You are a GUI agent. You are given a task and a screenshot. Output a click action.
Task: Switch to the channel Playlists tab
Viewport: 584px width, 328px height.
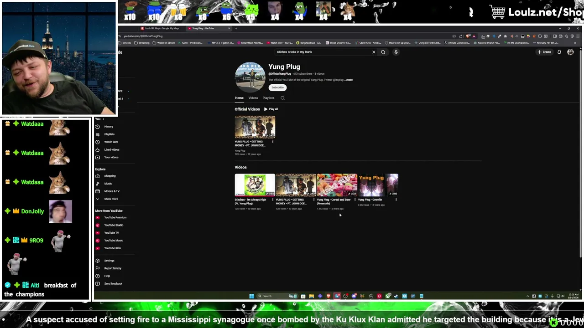[x=268, y=98]
